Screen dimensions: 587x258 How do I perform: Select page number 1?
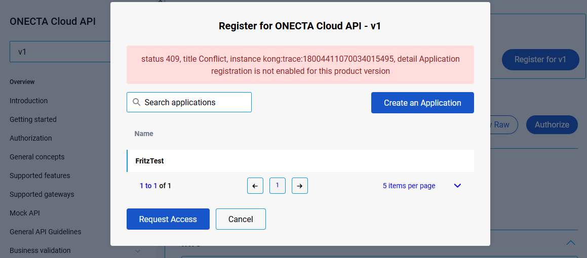[278, 186]
